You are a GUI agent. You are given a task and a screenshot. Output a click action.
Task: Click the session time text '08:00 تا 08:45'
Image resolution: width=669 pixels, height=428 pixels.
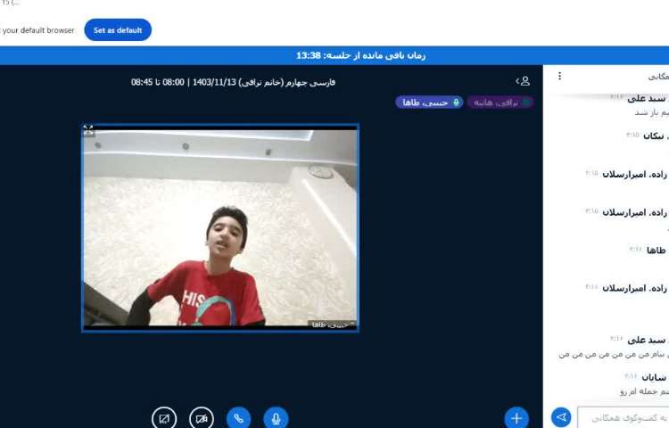click(x=158, y=82)
